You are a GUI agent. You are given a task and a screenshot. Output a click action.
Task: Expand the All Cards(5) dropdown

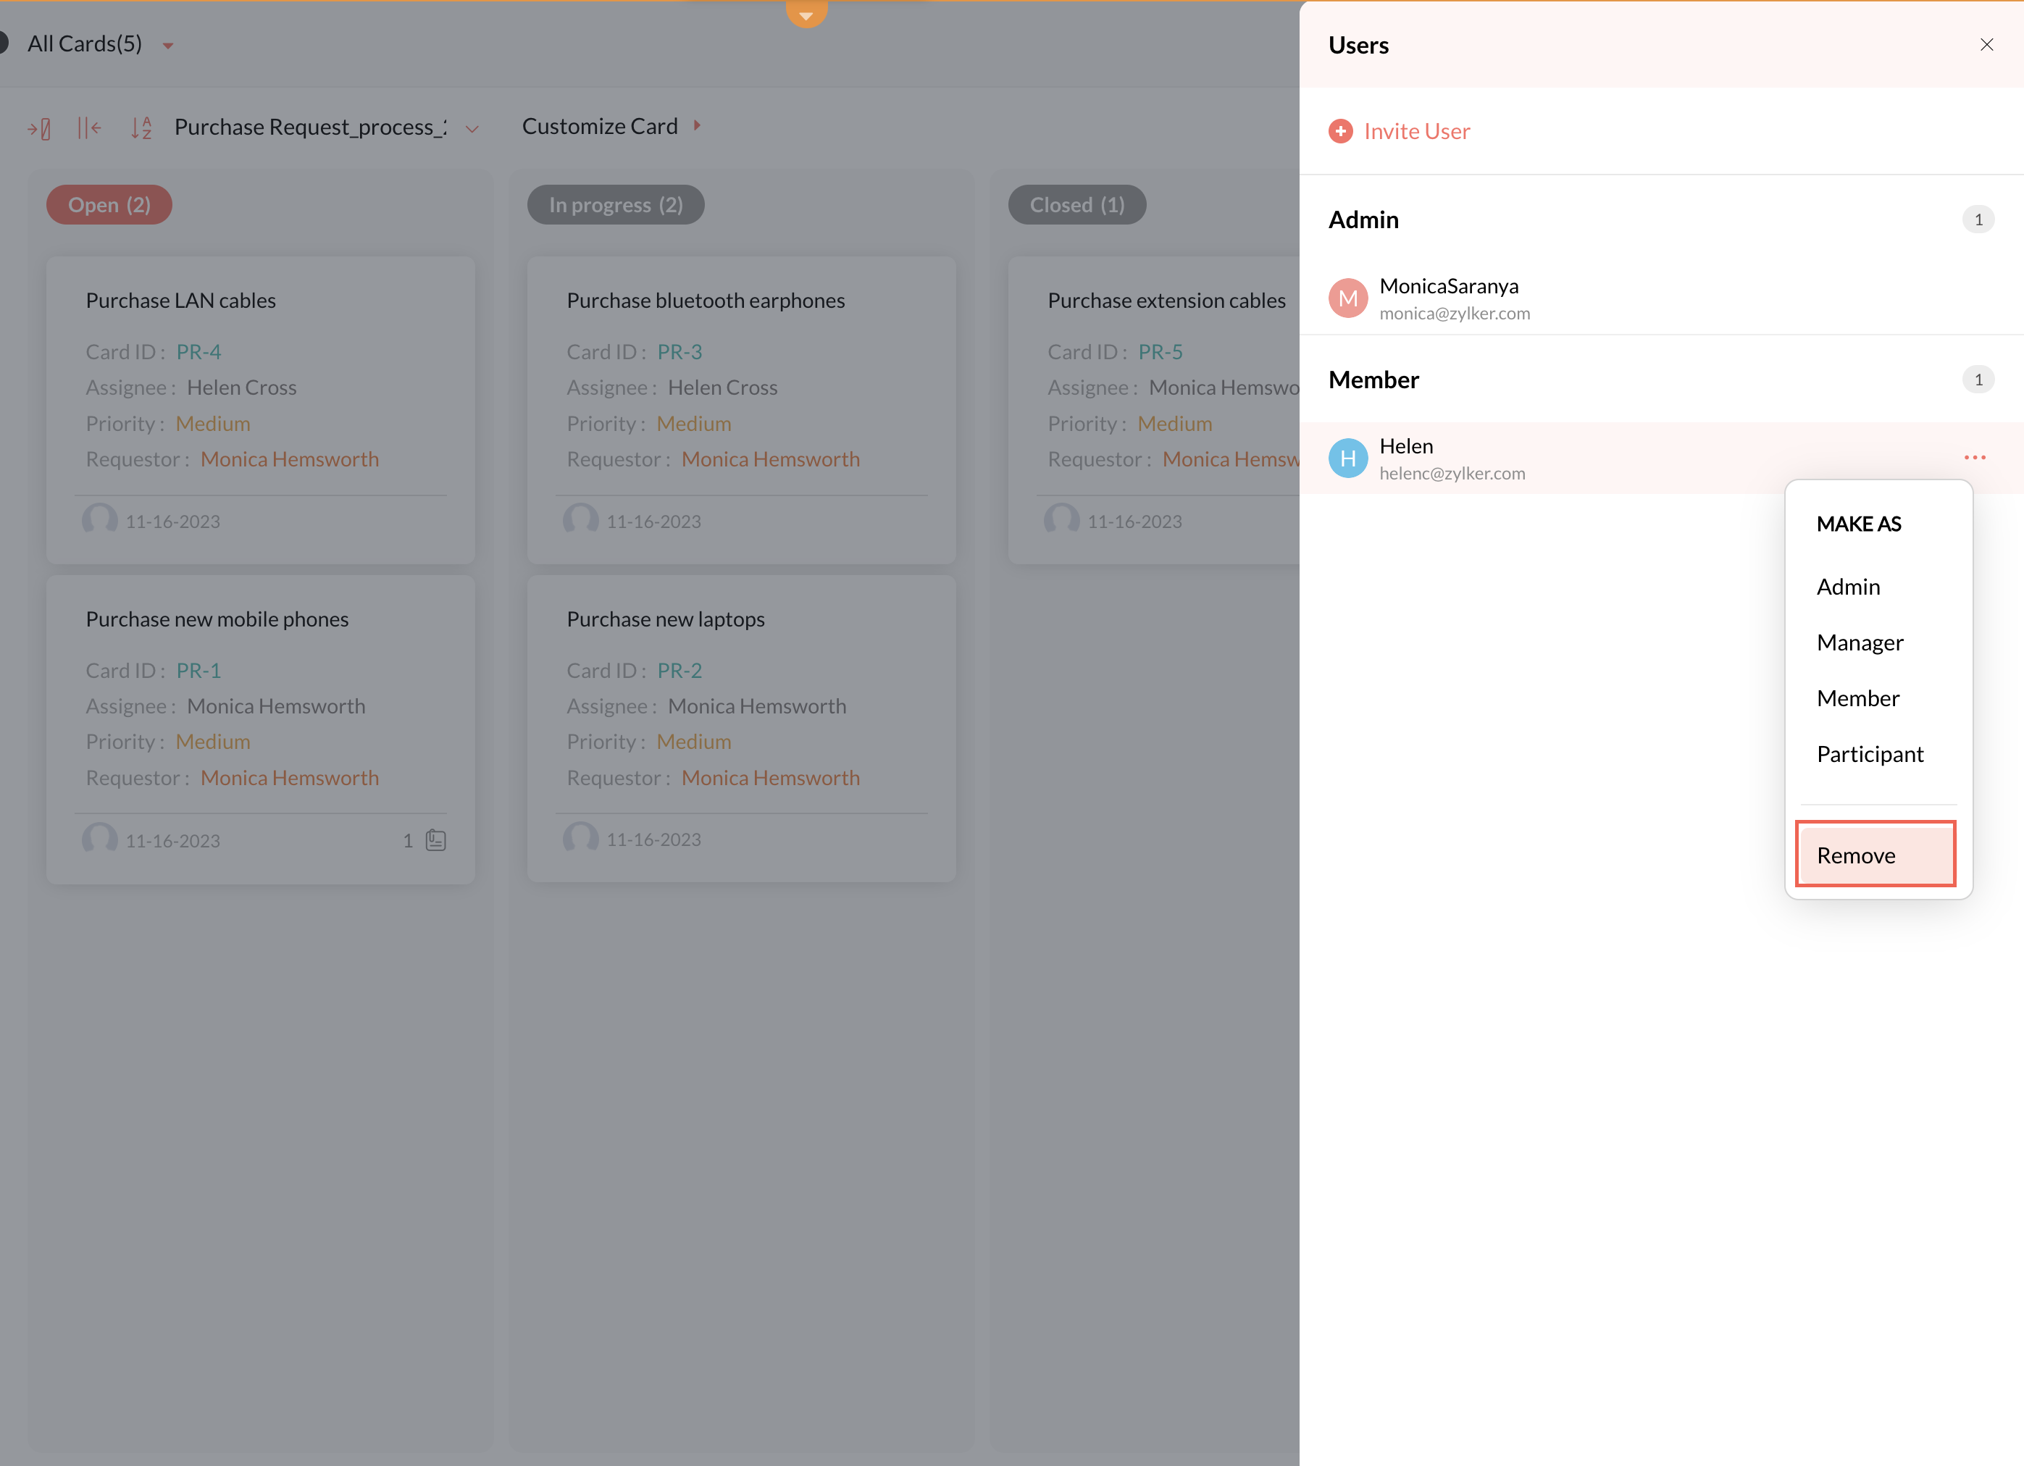[x=168, y=46]
